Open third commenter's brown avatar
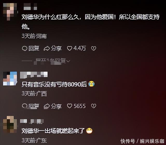The width and height of the screenshot is (166, 145). coord(10,124)
